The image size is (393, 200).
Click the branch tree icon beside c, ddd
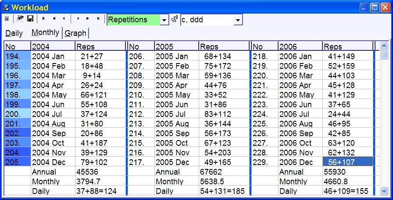[175, 19]
